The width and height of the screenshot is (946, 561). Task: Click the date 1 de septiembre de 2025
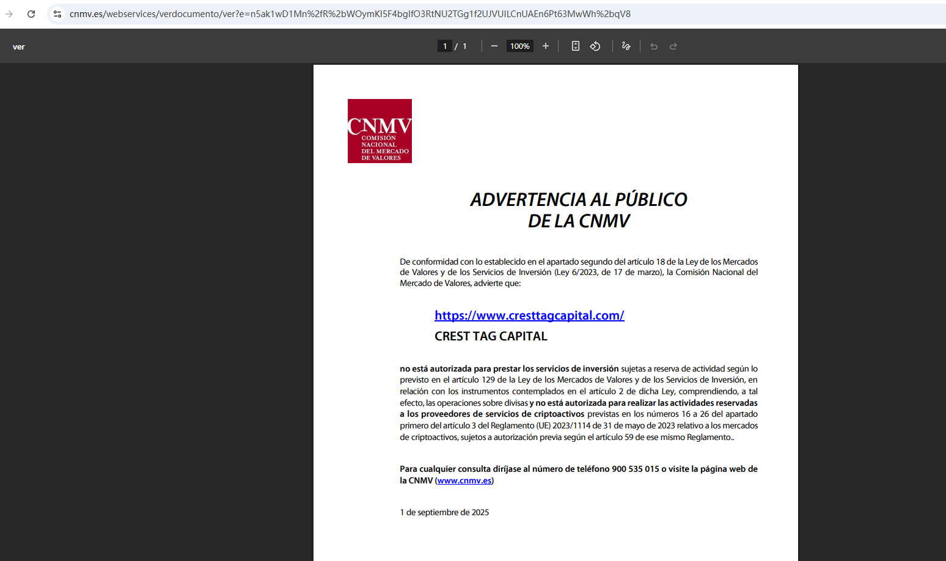[444, 512]
